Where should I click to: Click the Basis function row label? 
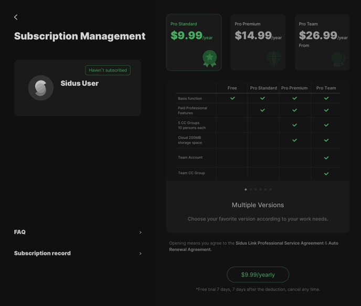coord(190,98)
